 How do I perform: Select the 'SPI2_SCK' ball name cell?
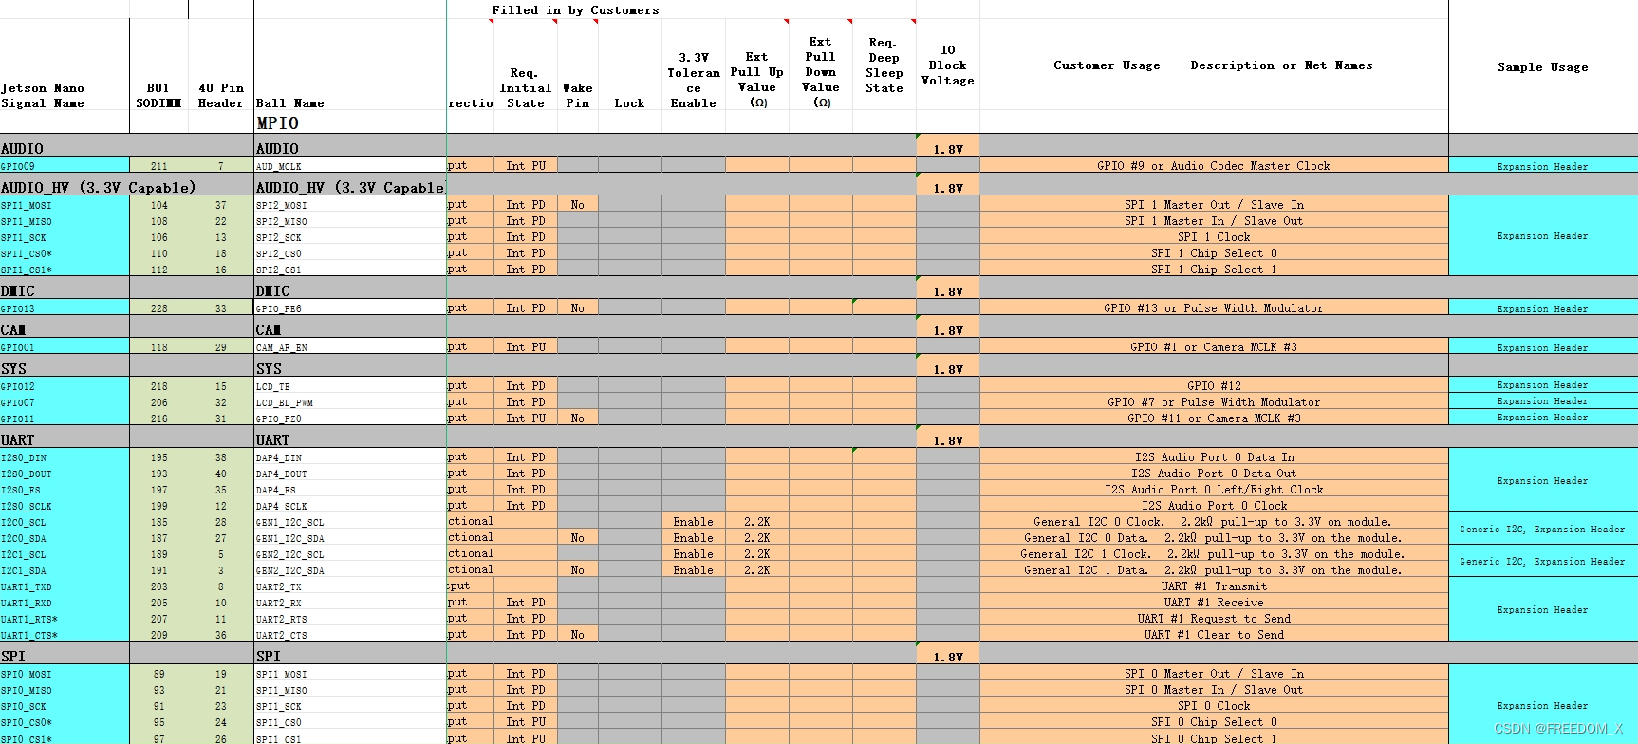(x=350, y=236)
